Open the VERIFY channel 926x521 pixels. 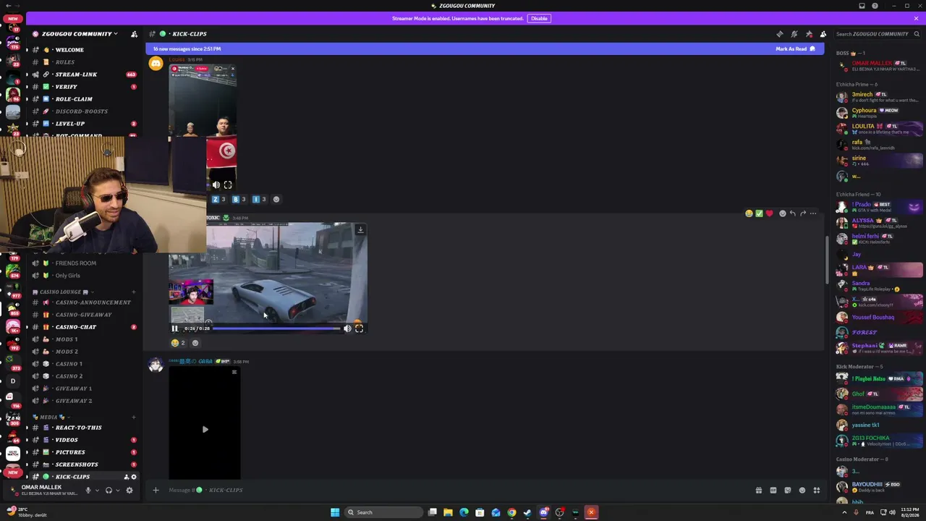point(67,87)
